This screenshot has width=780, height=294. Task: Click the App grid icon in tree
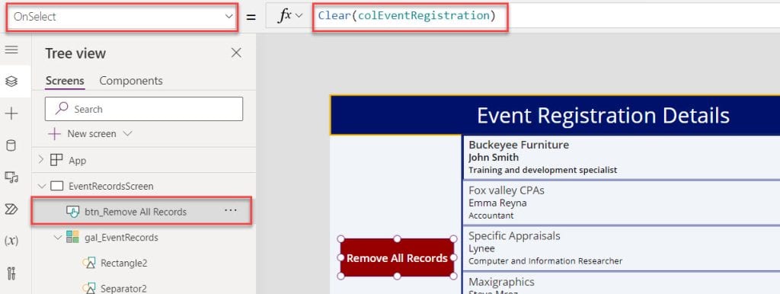(56, 160)
